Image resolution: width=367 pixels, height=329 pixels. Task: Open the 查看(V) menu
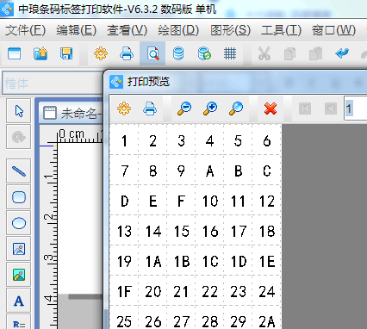tap(127, 30)
